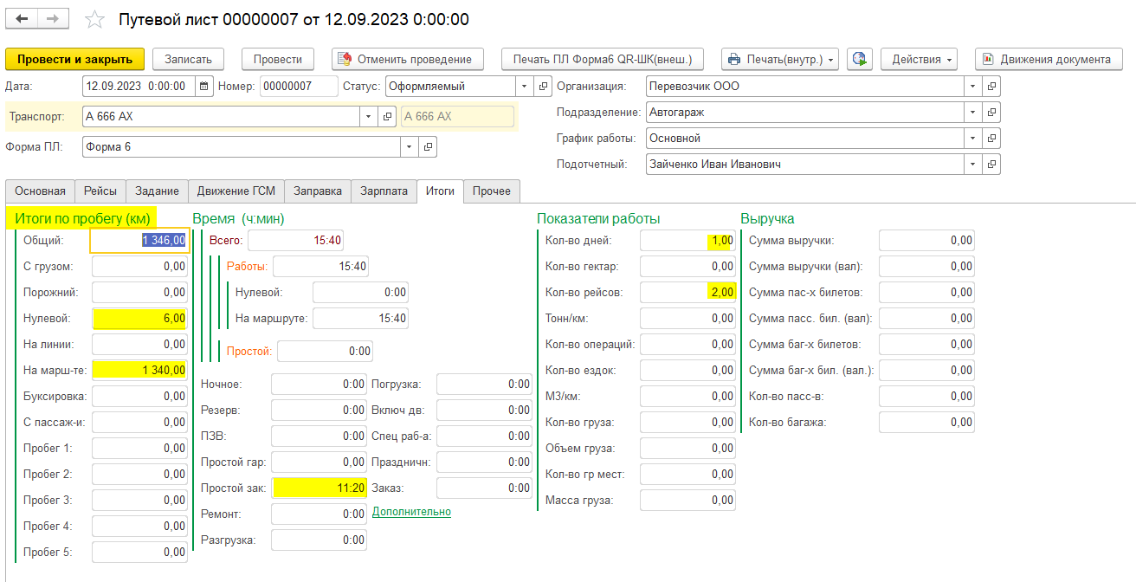Open the Транспорт record via open icon

387,116
